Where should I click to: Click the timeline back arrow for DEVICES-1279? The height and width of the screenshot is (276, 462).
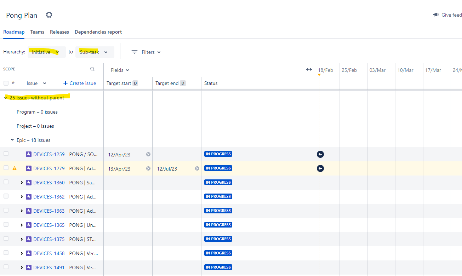[x=320, y=168]
